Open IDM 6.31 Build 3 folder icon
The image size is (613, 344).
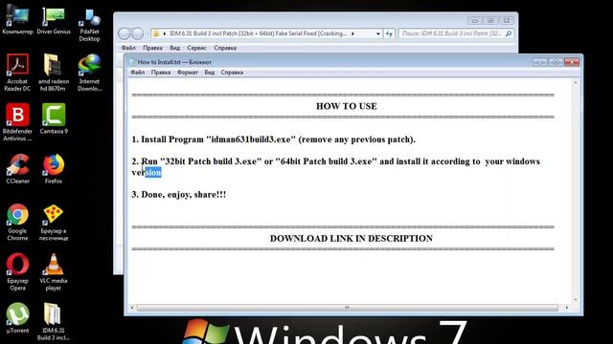(54, 321)
